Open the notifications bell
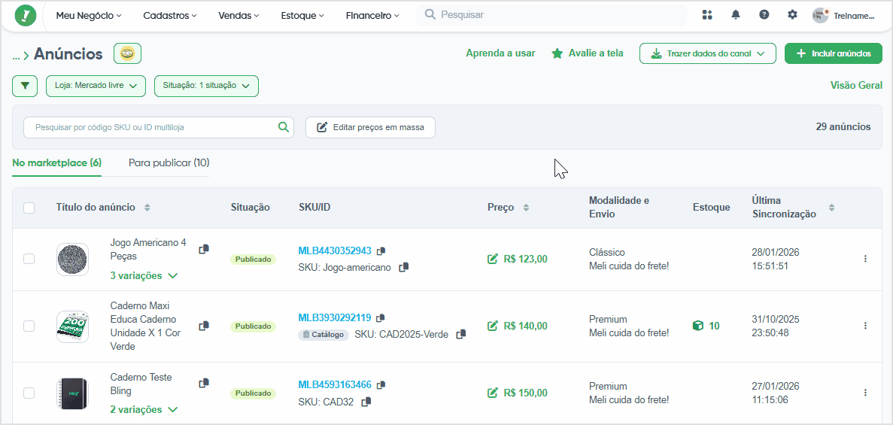 pos(736,15)
